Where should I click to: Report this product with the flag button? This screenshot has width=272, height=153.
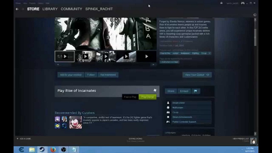[195, 91]
